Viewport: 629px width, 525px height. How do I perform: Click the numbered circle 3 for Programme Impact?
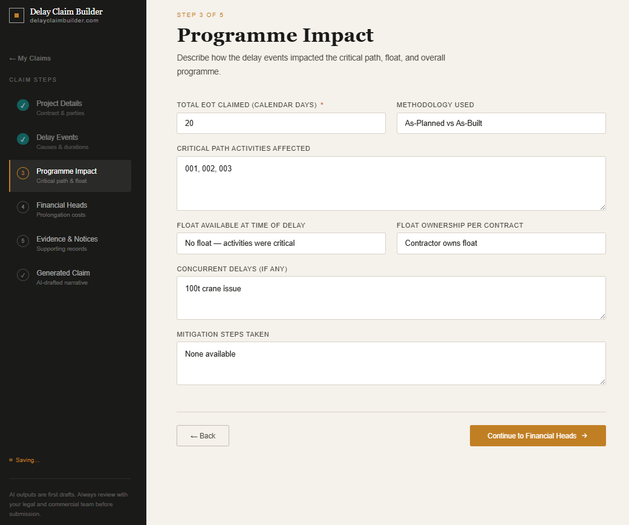[x=23, y=173]
